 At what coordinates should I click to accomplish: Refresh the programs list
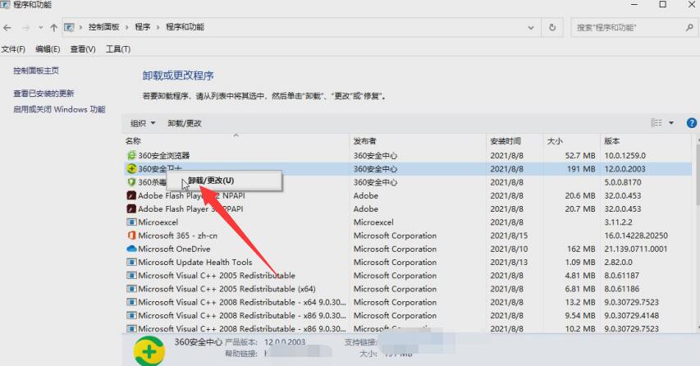(x=552, y=28)
